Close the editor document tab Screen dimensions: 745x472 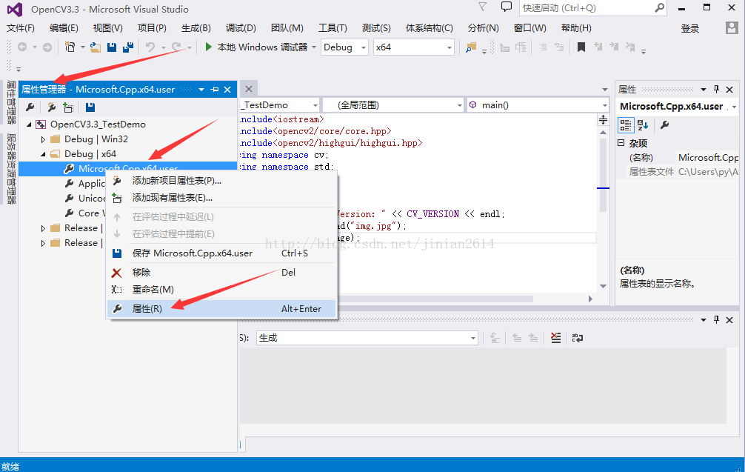(x=249, y=89)
